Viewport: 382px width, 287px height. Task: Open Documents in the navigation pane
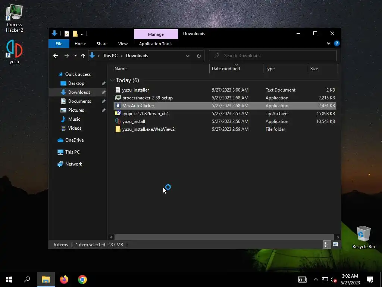coord(79,101)
